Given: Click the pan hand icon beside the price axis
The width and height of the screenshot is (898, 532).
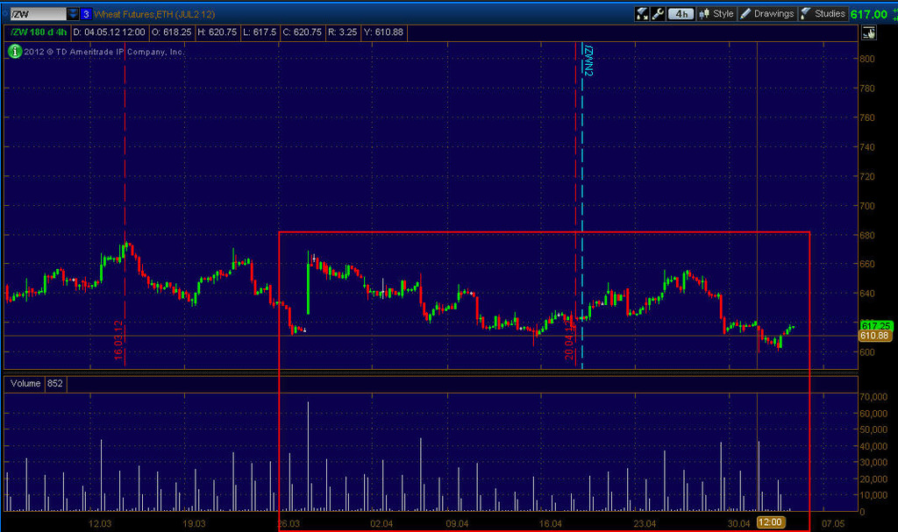Looking at the screenshot, I should (x=869, y=33).
